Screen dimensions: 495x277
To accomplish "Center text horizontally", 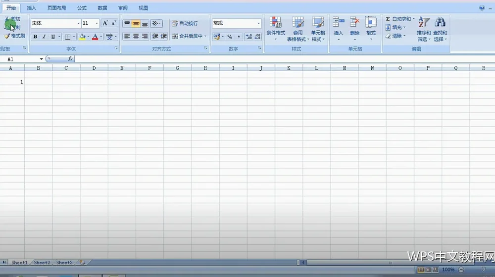I will coord(136,36).
